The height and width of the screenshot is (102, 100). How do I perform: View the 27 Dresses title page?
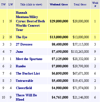[24, 44]
